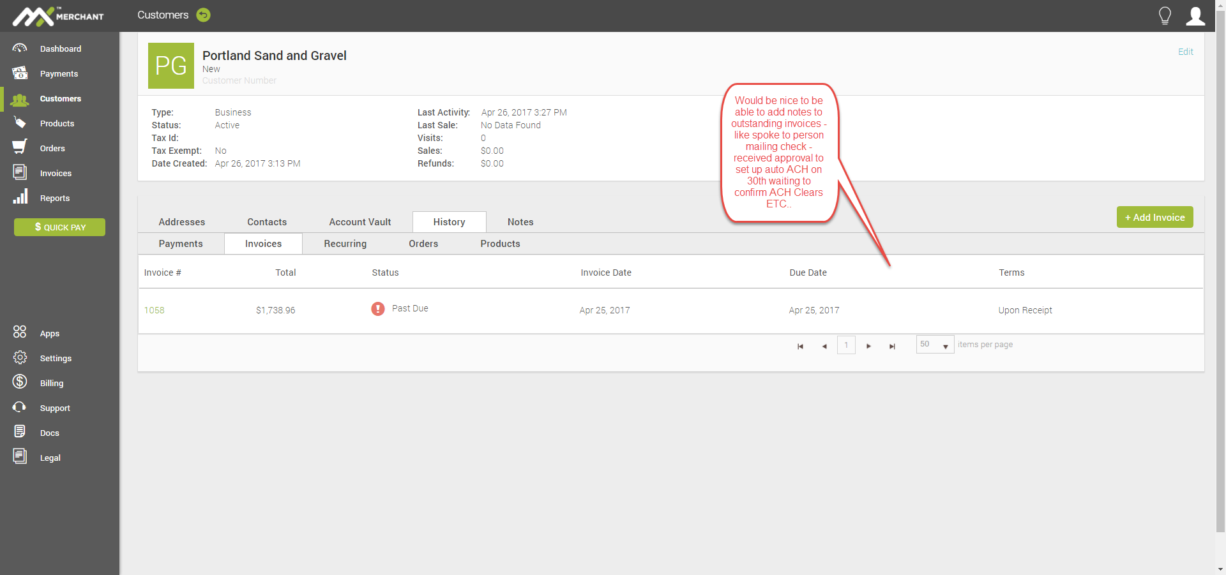
Task: Open the lightbulb tips icon
Action: [1165, 15]
